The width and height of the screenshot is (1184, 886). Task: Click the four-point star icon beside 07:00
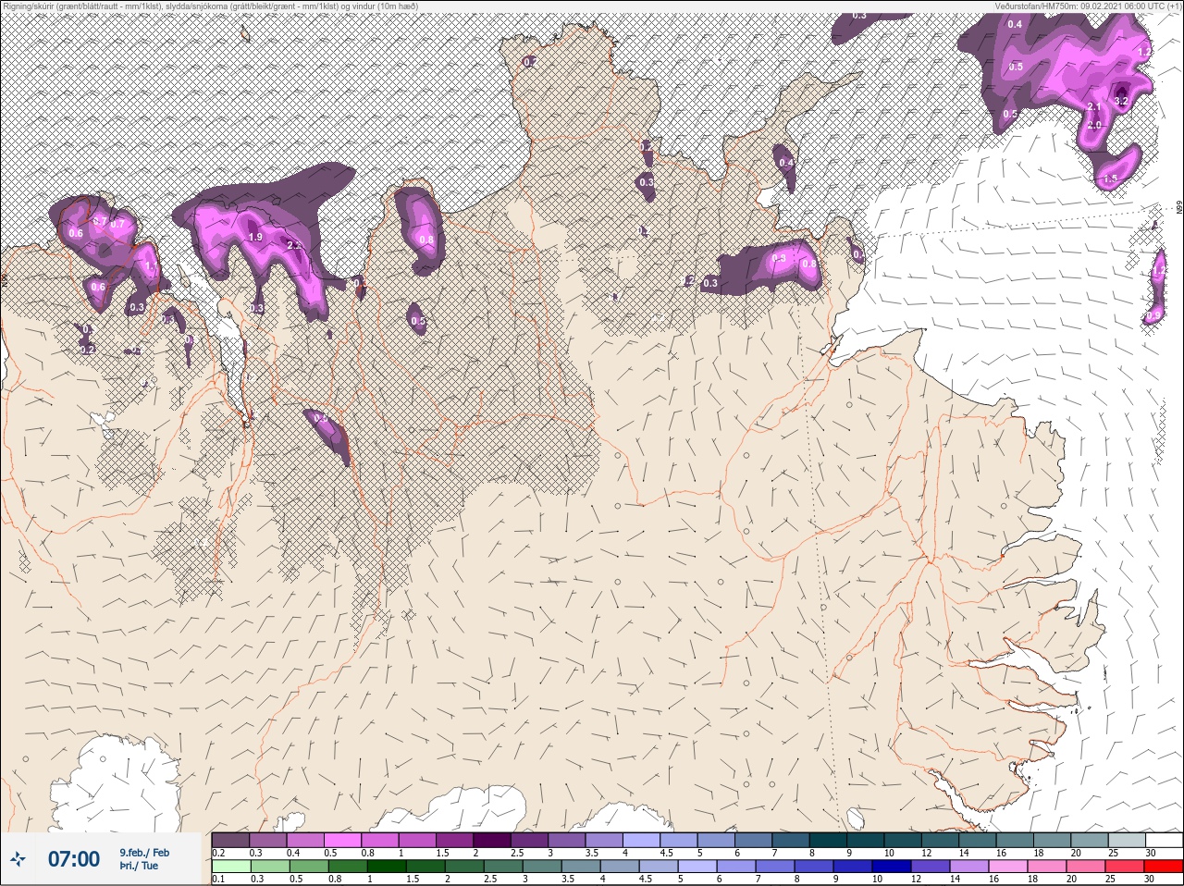(x=18, y=859)
